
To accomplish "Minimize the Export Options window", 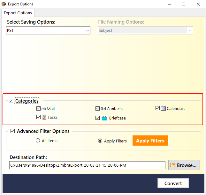I will pos(169,4).
